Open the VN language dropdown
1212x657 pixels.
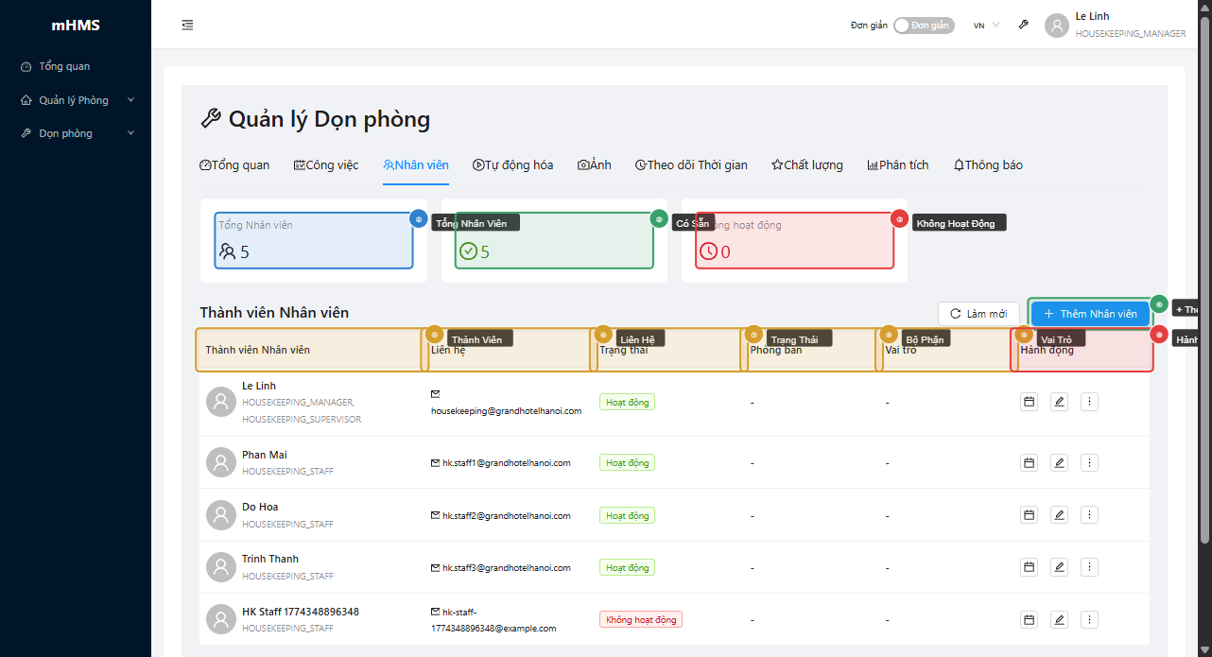click(x=986, y=26)
